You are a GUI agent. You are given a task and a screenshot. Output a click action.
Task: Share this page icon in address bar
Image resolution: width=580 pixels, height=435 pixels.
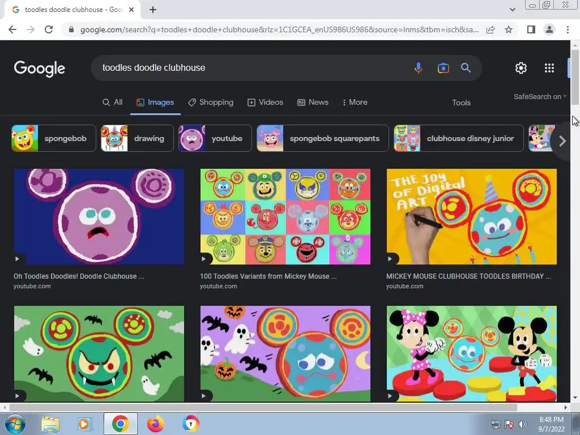[x=491, y=29]
